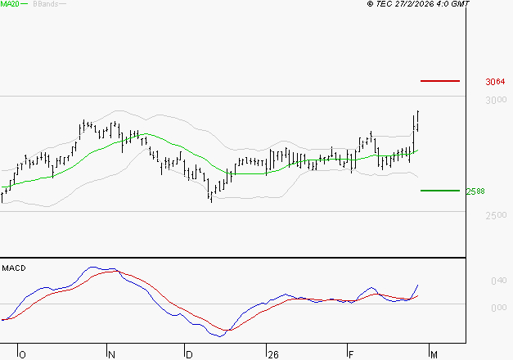
Task: Click the MACD 040 axis value
Action: pyautogui.click(x=499, y=281)
